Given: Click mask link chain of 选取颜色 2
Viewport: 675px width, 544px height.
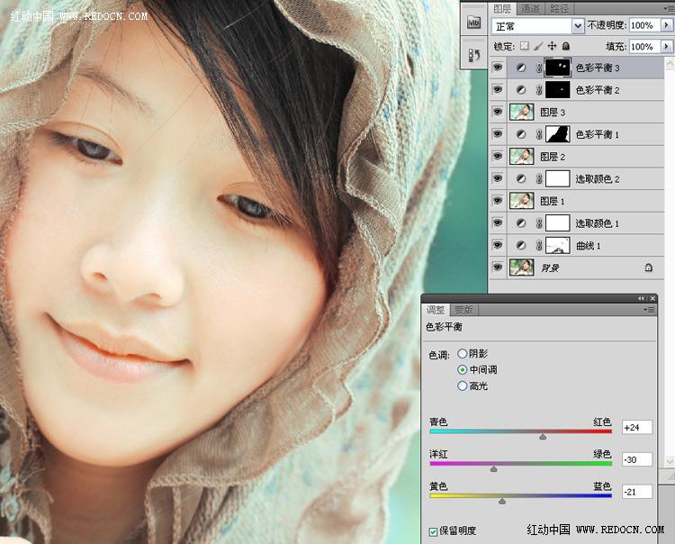Looking at the screenshot, I should [539, 178].
